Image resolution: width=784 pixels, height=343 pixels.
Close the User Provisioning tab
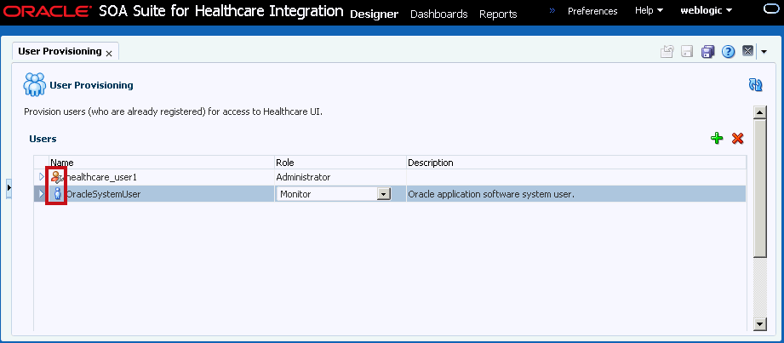[x=109, y=53]
